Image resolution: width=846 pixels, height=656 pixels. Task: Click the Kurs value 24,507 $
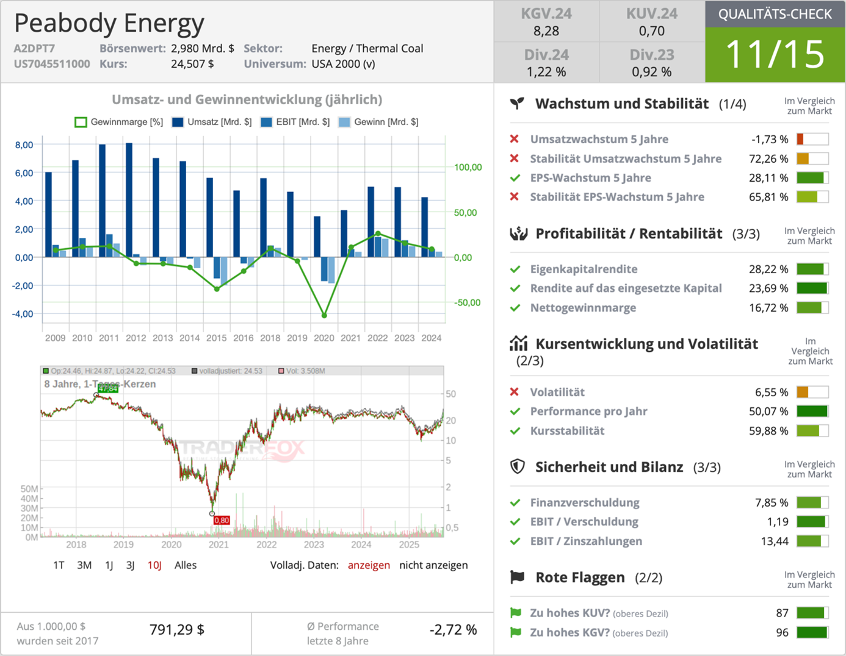pos(192,64)
